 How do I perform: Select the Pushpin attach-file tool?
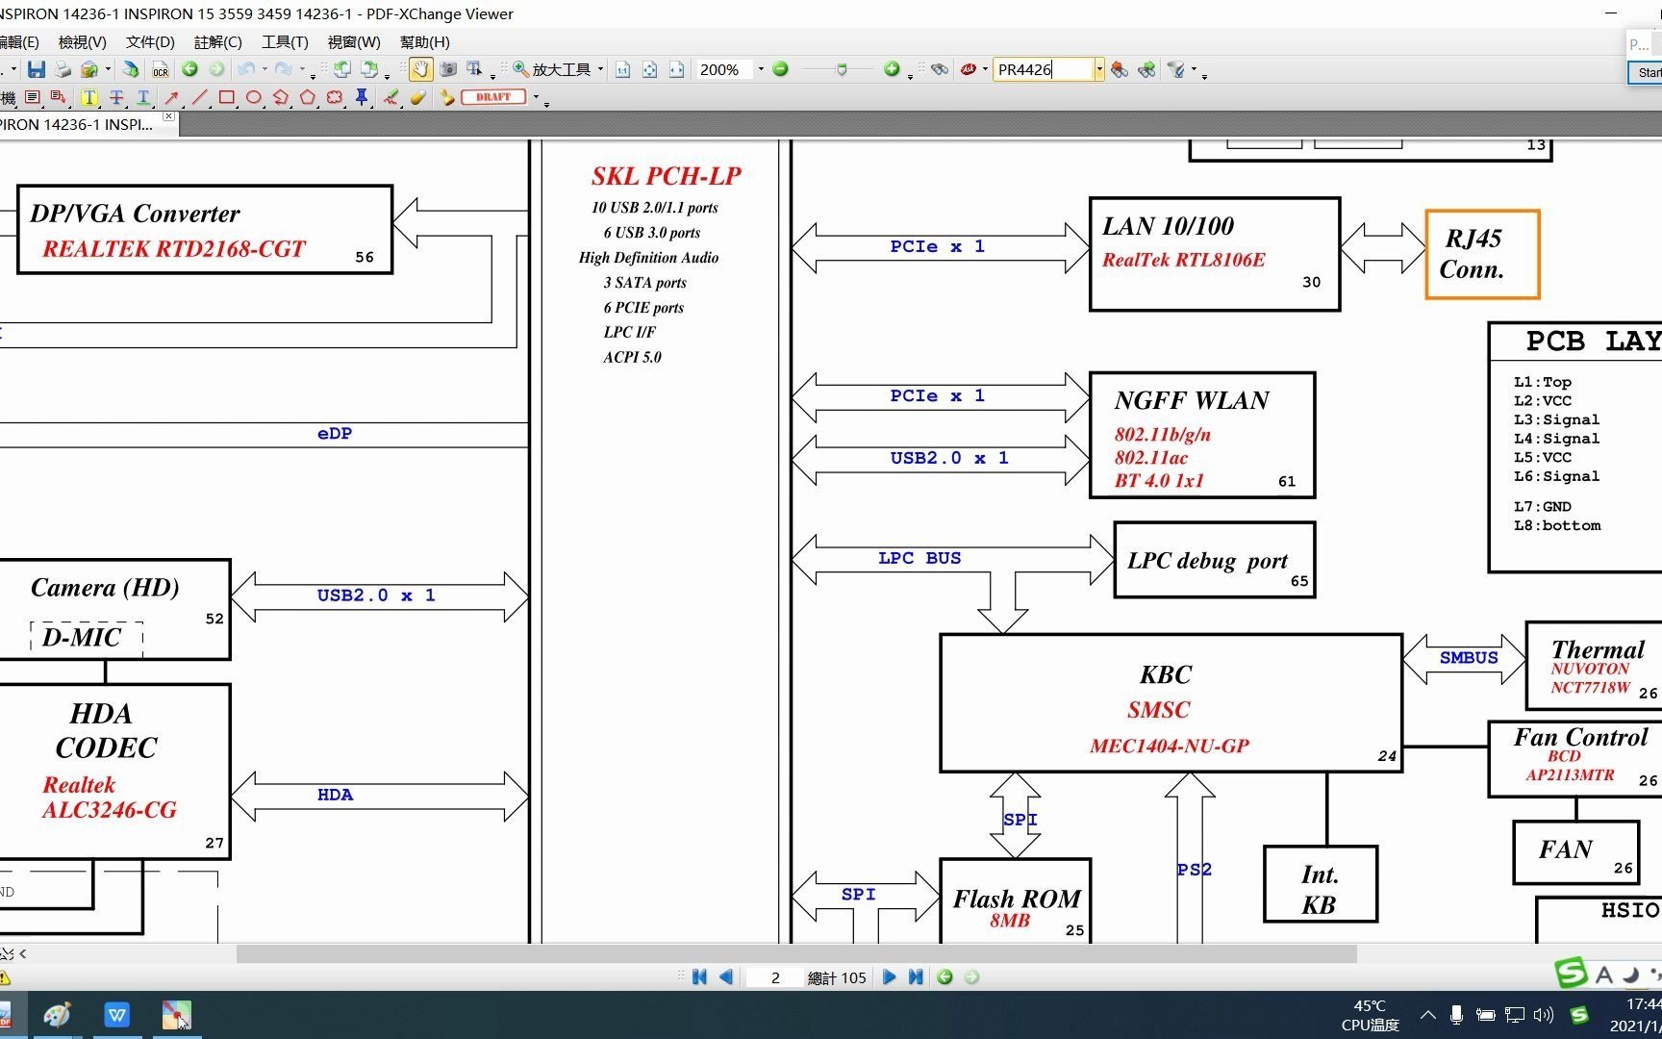[x=362, y=97]
